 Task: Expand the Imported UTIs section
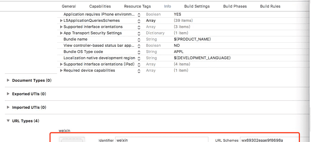[8, 107]
